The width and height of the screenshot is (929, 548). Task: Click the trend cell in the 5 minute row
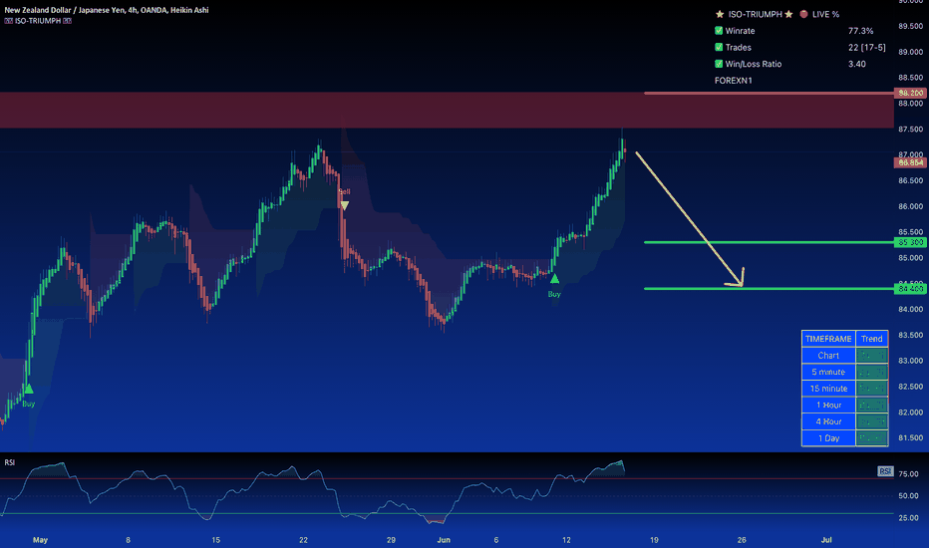point(871,372)
